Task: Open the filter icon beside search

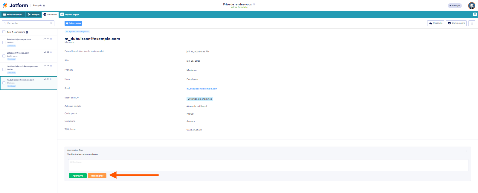Action: [51, 23]
